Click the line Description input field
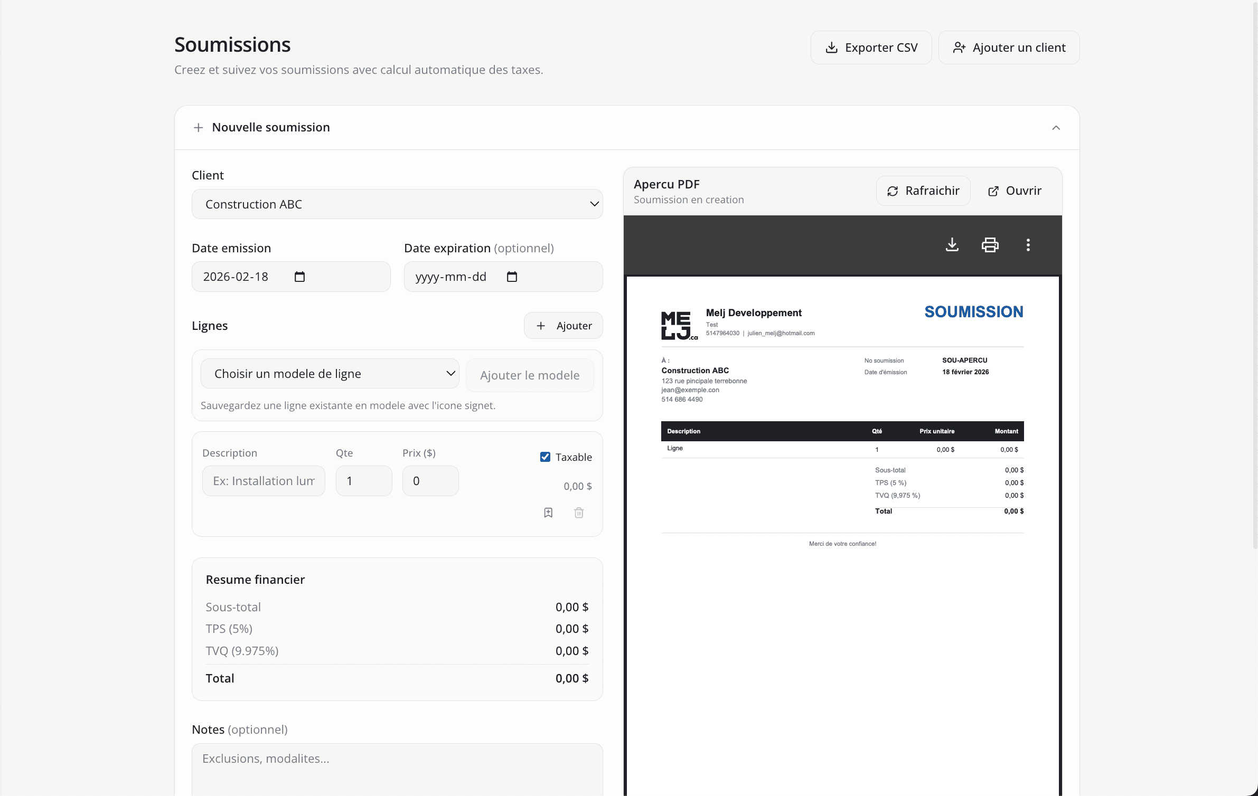The width and height of the screenshot is (1258, 796). [263, 481]
